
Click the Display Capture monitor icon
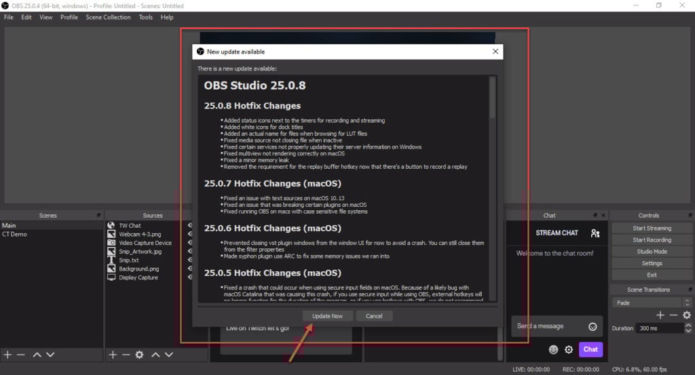point(111,277)
